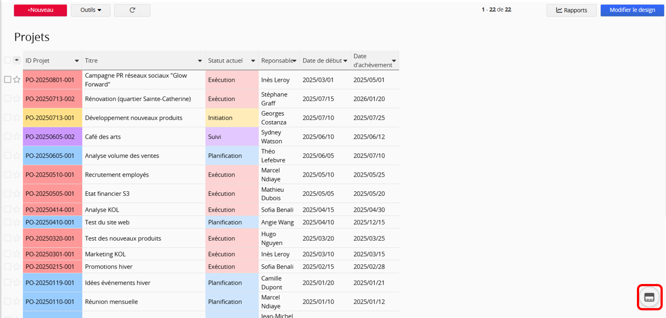Open the bottom panel view icon
Screen dimensions: 666x318
[x=649, y=297]
